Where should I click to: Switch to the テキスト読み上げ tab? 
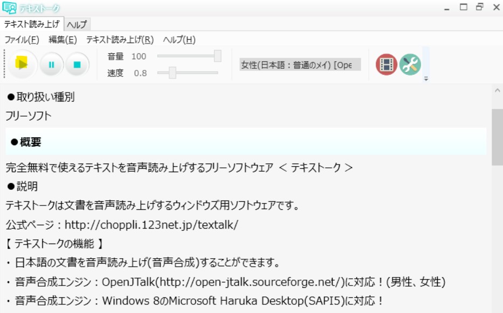point(32,24)
